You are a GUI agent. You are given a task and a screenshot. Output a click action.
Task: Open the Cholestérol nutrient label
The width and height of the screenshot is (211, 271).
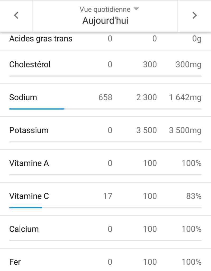pyautogui.click(x=30, y=64)
